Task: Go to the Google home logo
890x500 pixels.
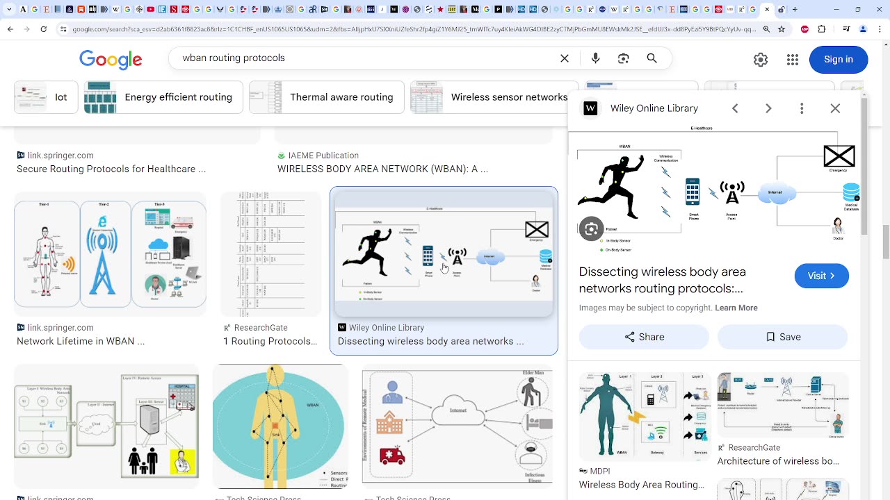Action: (111, 60)
